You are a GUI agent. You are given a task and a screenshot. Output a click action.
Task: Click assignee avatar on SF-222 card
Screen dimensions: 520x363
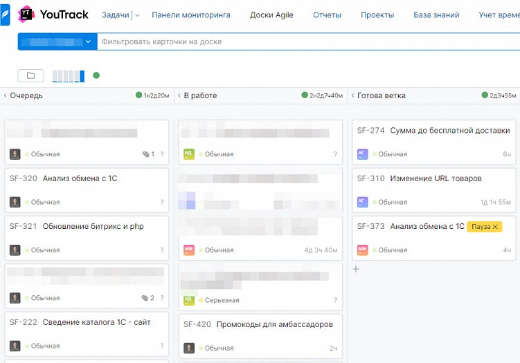[x=15, y=346]
